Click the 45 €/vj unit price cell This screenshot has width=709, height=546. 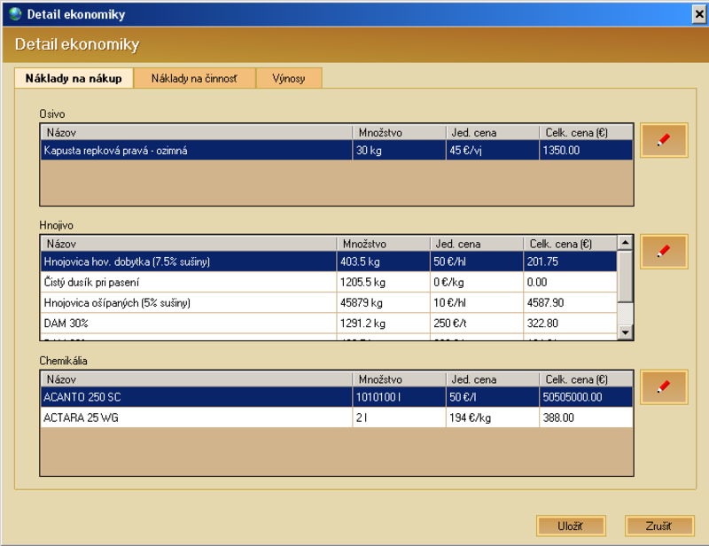pyautogui.click(x=493, y=150)
